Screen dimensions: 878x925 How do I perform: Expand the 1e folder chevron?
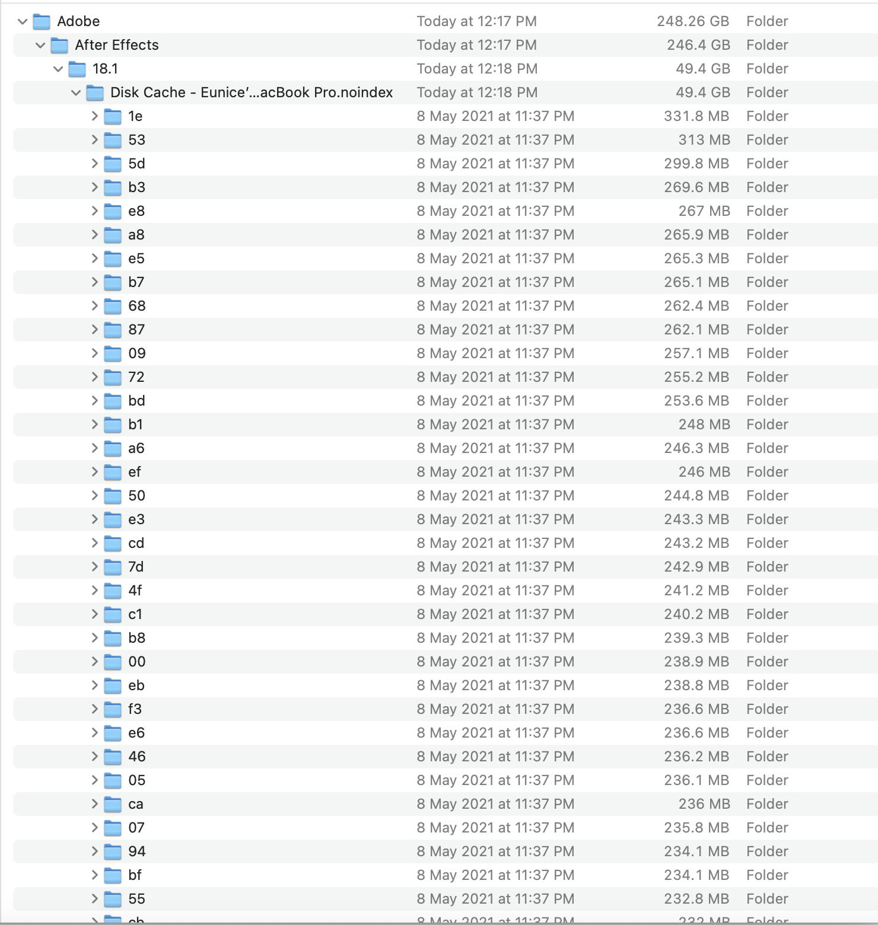94,116
